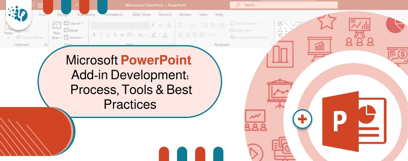
Task: Open the font name combo box
Action: (x=113, y=25)
